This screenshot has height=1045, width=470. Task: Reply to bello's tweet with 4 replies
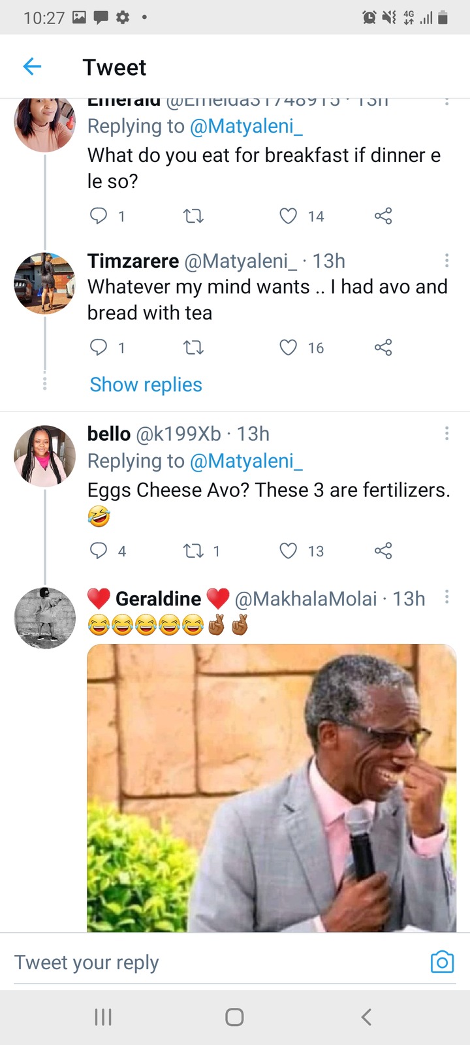click(99, 551)
